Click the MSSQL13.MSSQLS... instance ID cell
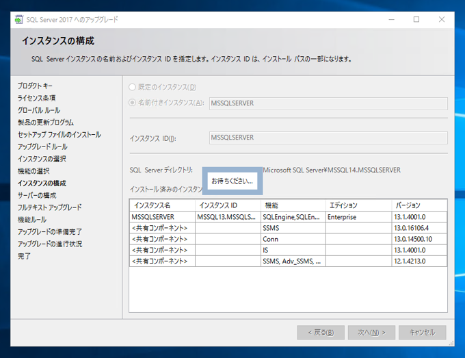465x358 pixels. (228, 217)
